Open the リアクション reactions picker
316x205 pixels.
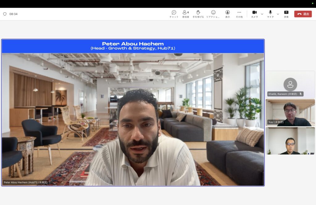click(x=213, y=14)
